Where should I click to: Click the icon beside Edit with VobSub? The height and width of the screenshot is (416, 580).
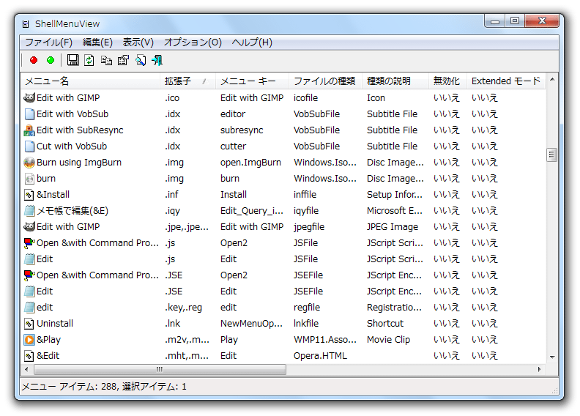(x=29, y=114)
